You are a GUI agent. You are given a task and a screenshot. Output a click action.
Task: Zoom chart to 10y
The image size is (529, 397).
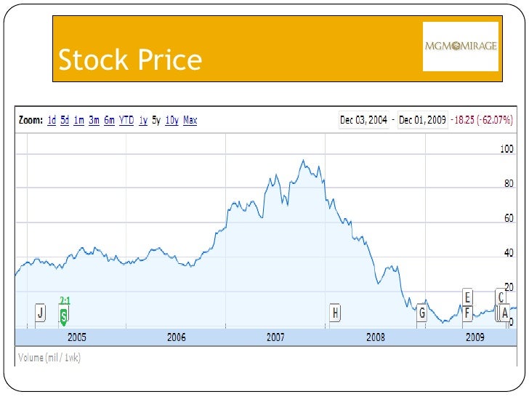(x=171, y=120)
